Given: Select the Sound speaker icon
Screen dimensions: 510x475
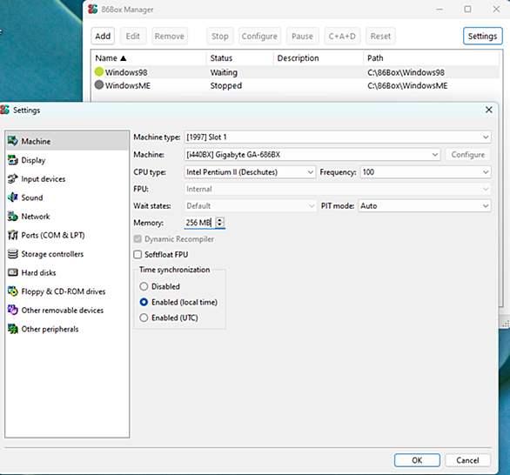Looking at the screenshot, I should click(13, 197).
